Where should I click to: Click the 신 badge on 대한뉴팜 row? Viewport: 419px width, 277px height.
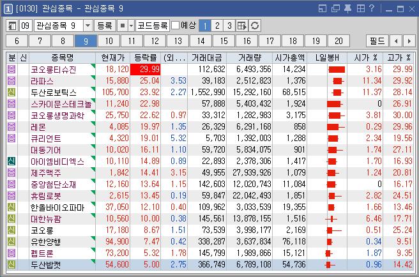11,218
